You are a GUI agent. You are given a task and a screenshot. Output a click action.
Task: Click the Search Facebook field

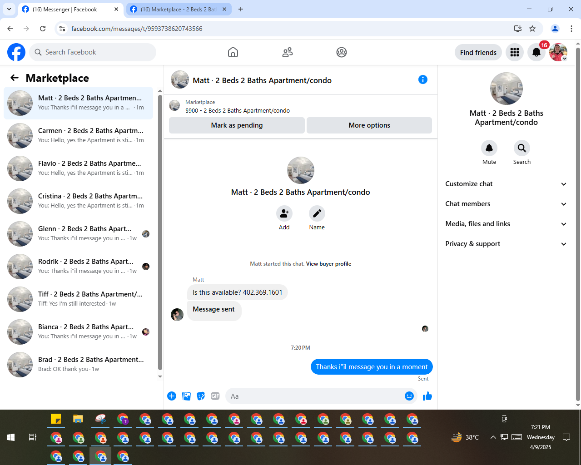point(93,52)
